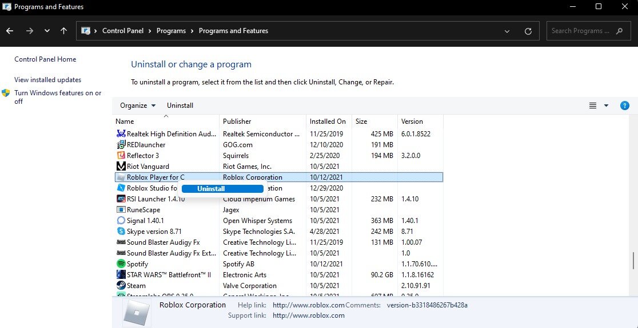Open the Organize dropdown menu
Viewport: 638px width, 328px height.
[x=138, y=106]
